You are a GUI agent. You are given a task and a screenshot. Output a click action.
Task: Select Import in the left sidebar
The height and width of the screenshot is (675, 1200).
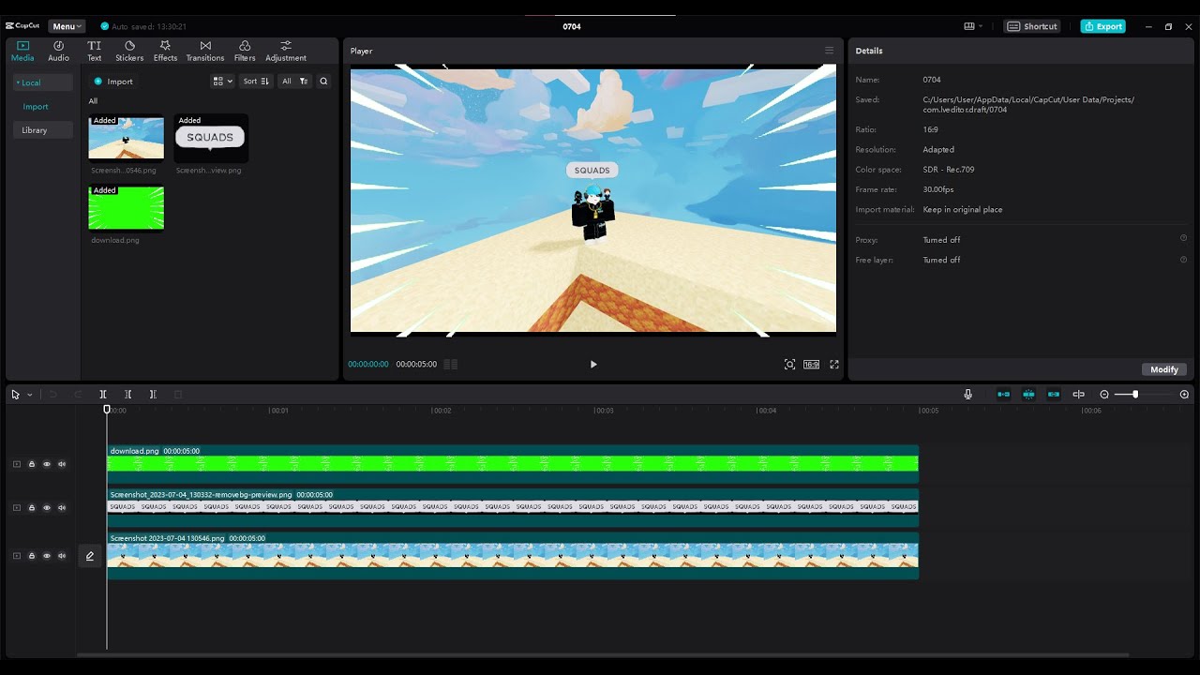pyautogui.click(x=36, y=107)
